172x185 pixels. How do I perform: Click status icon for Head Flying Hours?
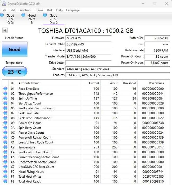pos(5,172)
